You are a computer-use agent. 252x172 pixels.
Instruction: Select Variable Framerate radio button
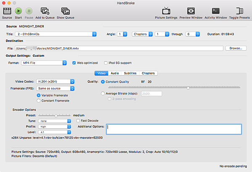39,95
